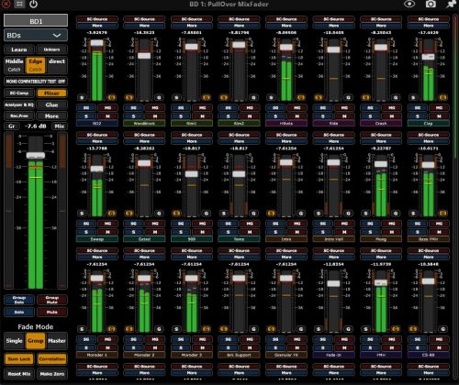
Task: Click the small G badge under Woodblock's meter
Action: [x=159, y=98]
